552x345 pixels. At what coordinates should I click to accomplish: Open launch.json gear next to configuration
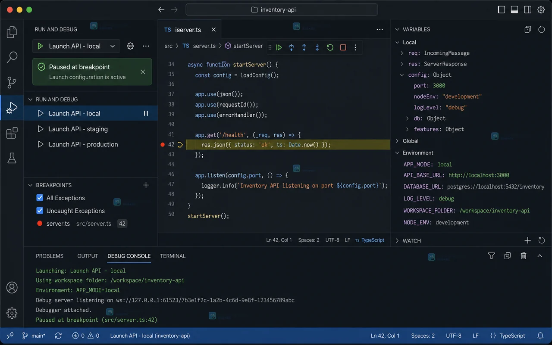130,46
